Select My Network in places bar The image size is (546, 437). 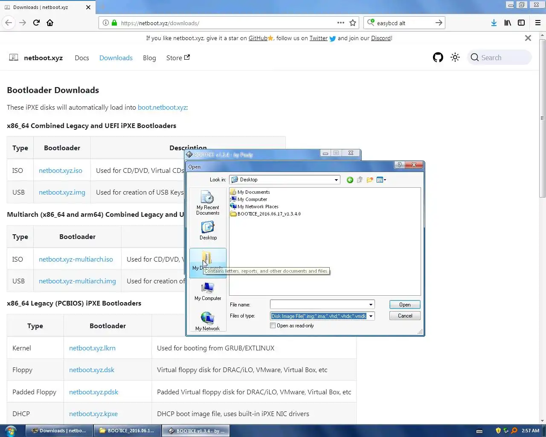pyautogui.click(x=208, y=321)
